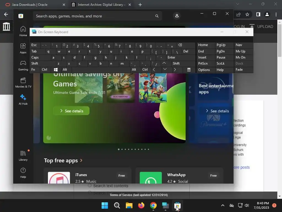Screen dimensions: 282x212
Task: Click See details on Games banner
Action: 71,111
